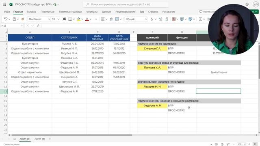This screenshot has height=146, width=260.
Task: Click horizontal scrollbar thumb
Action: [x=72, y=135]
